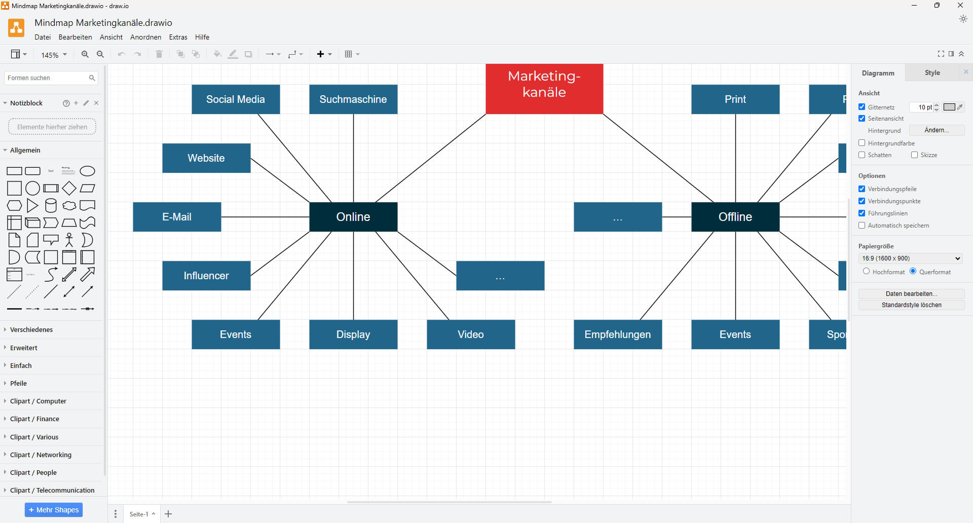The image size is (973, 523).
Task: Open the Anordnen menu
Action: coord(145,37)
